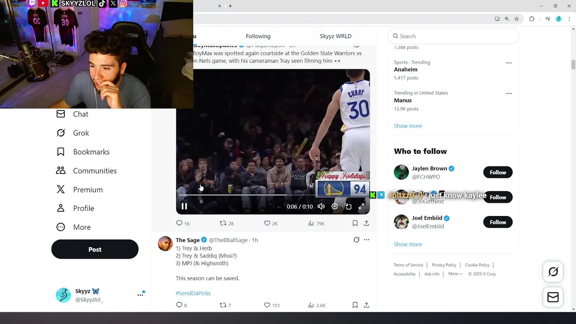Open Jaylen Brown's profile picture
Viewport: 576px width, 324px height.
401,172
